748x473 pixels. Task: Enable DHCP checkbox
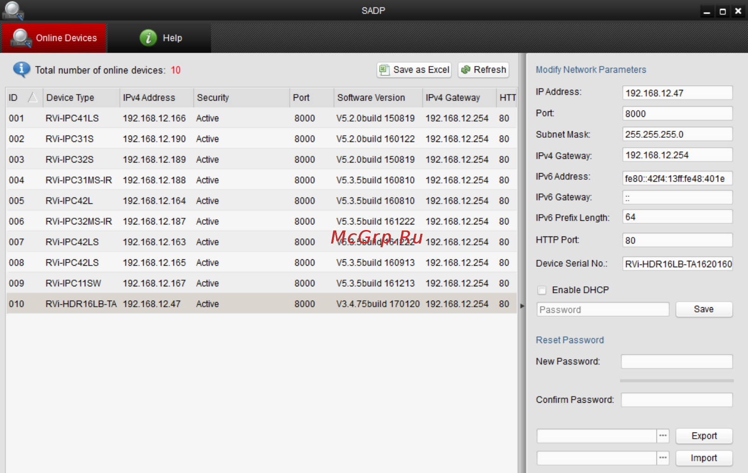point(542,290)
